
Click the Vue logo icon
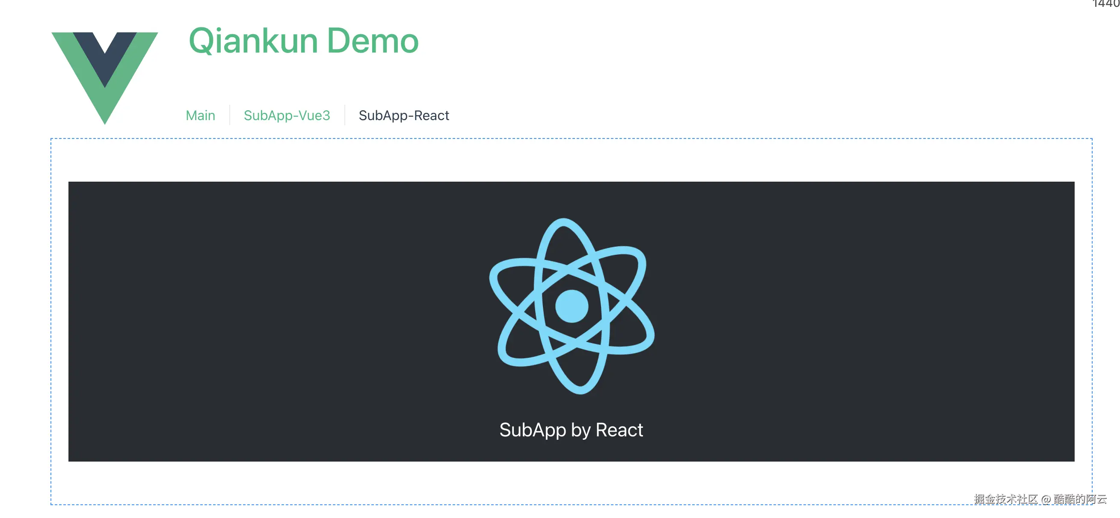[x=105, y=78]
